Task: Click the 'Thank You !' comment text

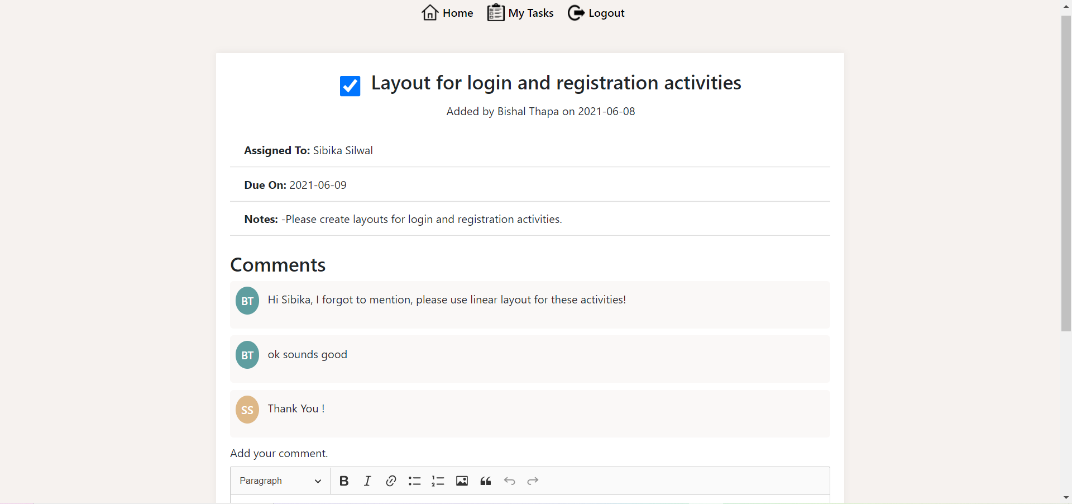Action: coord(296,409)
